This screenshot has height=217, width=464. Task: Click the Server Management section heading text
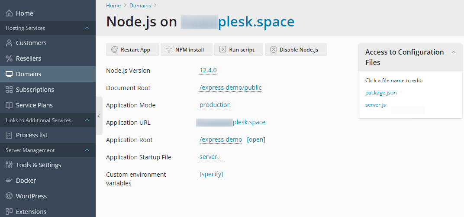30,150
